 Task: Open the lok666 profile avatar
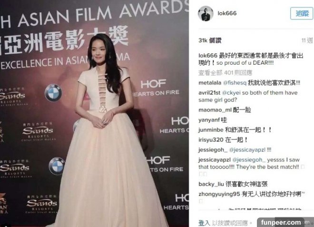point(206,13)
